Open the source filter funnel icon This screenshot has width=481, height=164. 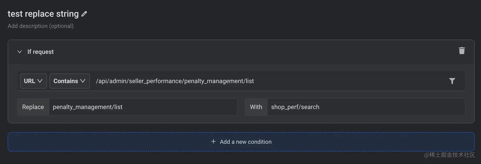point(452,81)
